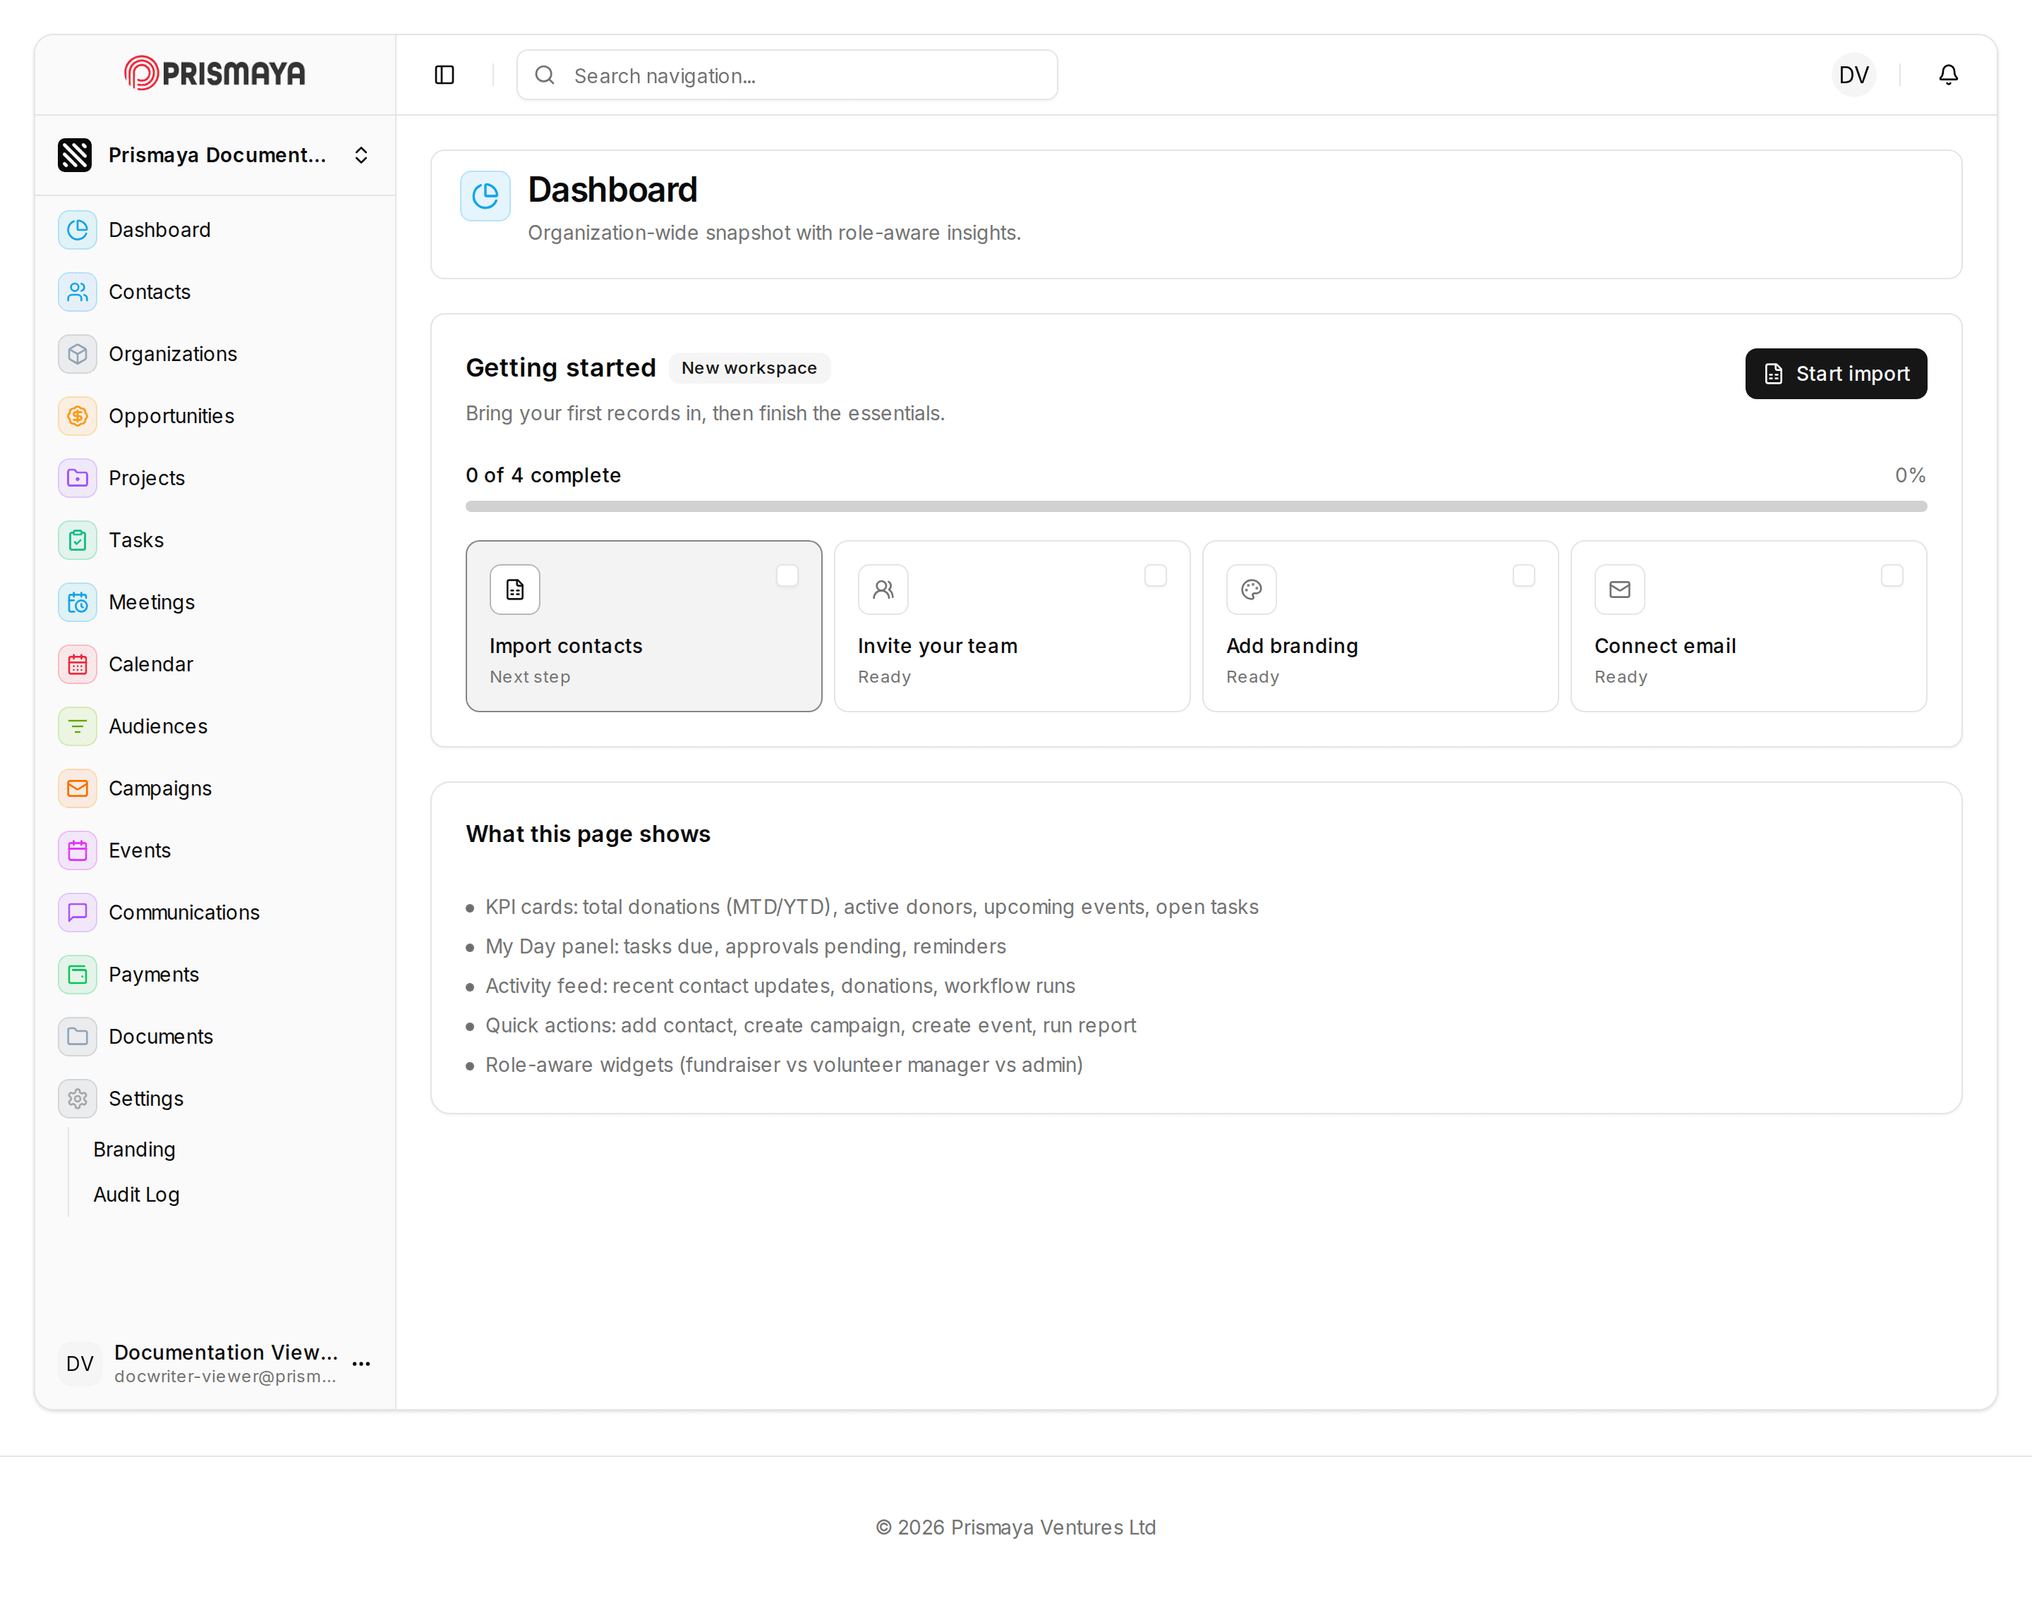Click the Dashboard header pie icon
Screen dimensions: 2032x1598
(x=485, y=195)
